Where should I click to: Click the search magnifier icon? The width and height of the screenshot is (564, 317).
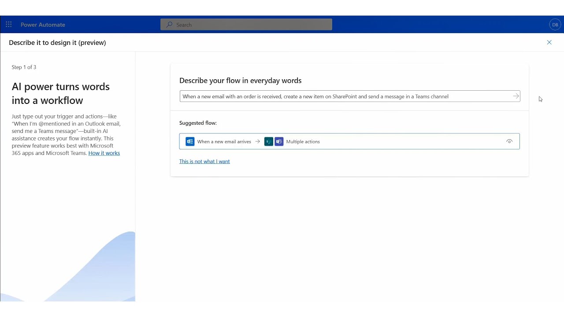point(169,25)
